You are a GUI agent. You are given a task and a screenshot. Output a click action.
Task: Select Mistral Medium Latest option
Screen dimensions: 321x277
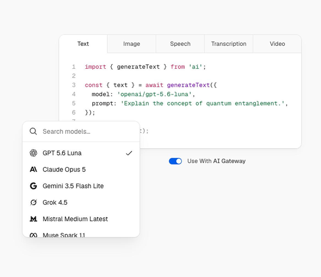[81, 219]
